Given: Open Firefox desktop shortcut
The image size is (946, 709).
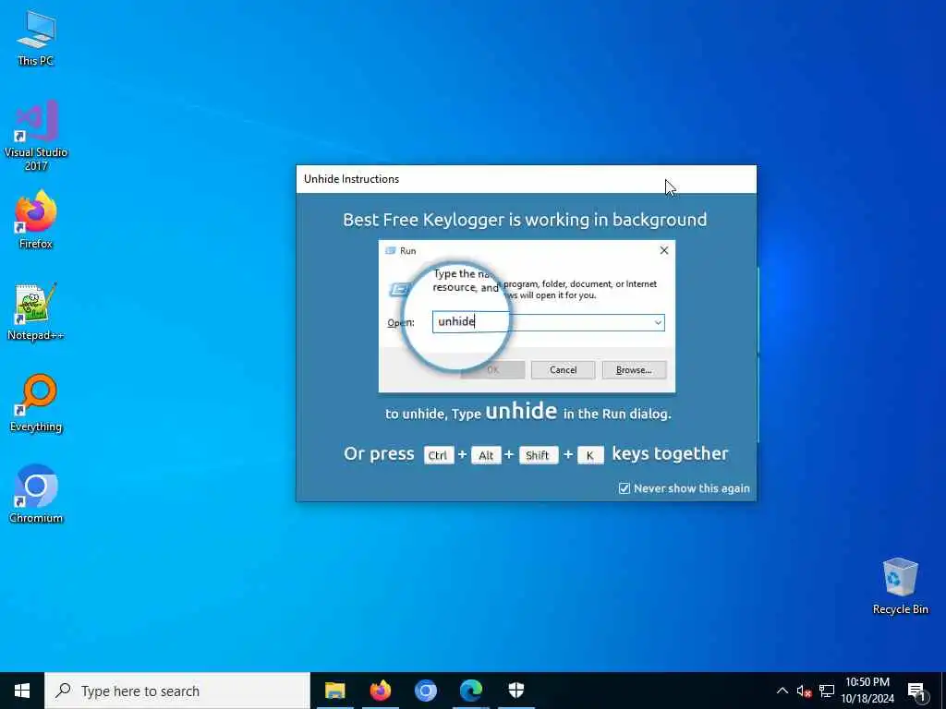Looking at the screenshot, I should [36, 219].
